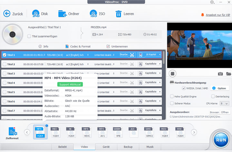Viewport: 232px width, 152px height.
Task: Click the VIP offer bell icon
Action: coord(202,15)
